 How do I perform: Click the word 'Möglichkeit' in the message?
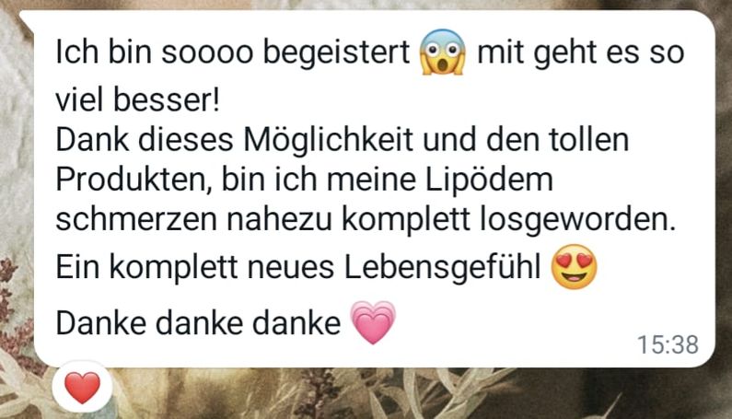tap(328, 140)
